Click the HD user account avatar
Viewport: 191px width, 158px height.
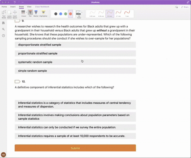4,155
